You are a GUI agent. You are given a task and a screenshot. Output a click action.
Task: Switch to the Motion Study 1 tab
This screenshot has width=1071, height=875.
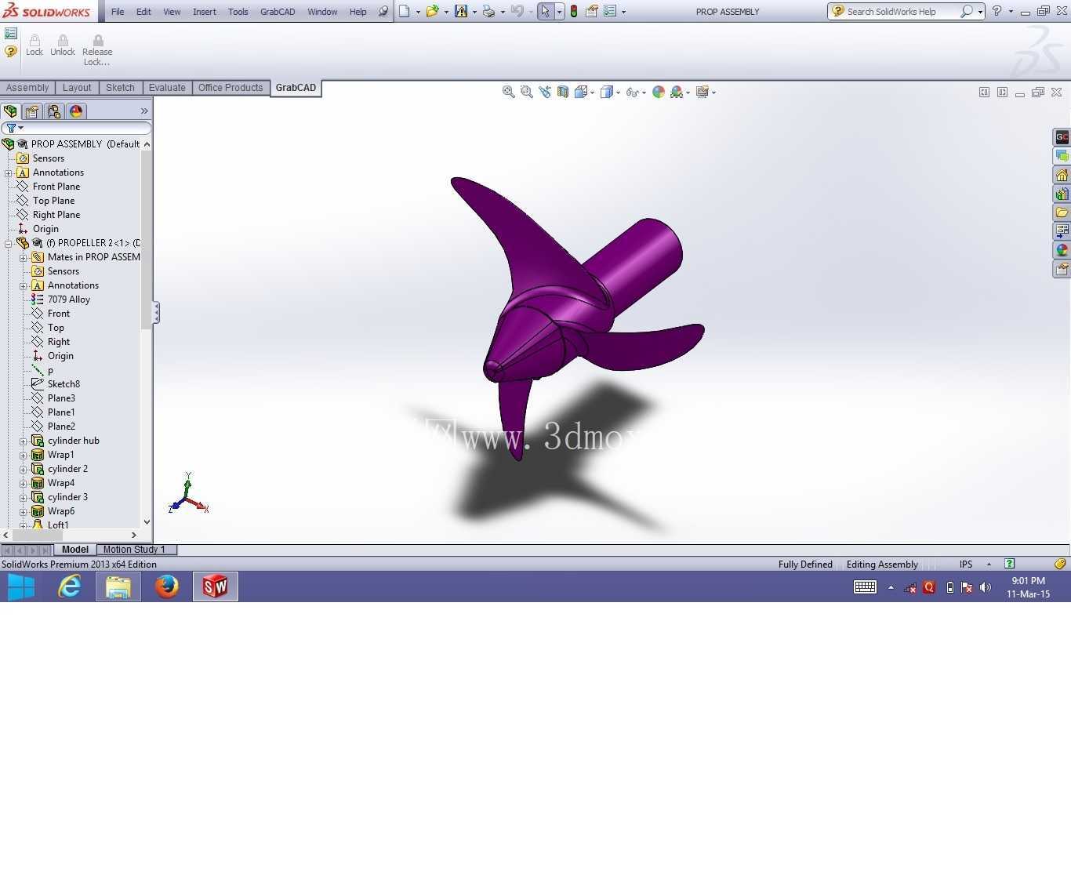pyautogui.click(x=134, y=550)
